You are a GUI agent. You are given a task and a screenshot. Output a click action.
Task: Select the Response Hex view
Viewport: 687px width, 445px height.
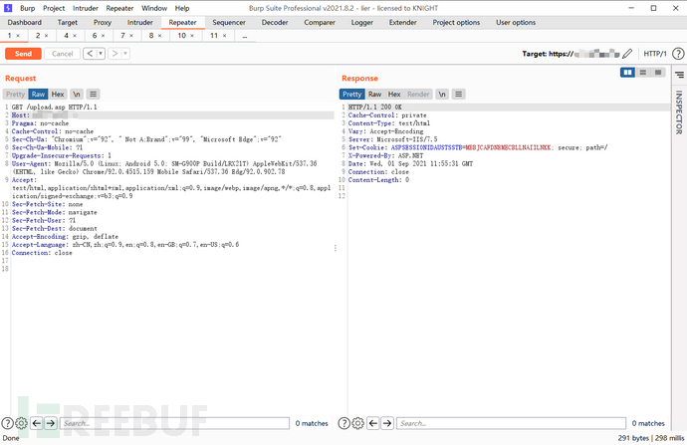pyautogui.click(x=394, y=95)
